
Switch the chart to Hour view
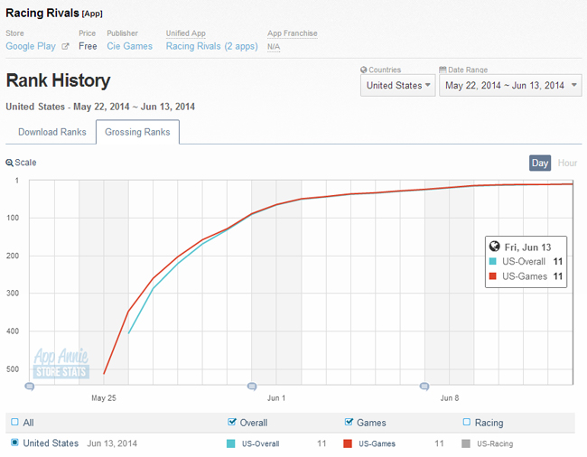[567, 163]
